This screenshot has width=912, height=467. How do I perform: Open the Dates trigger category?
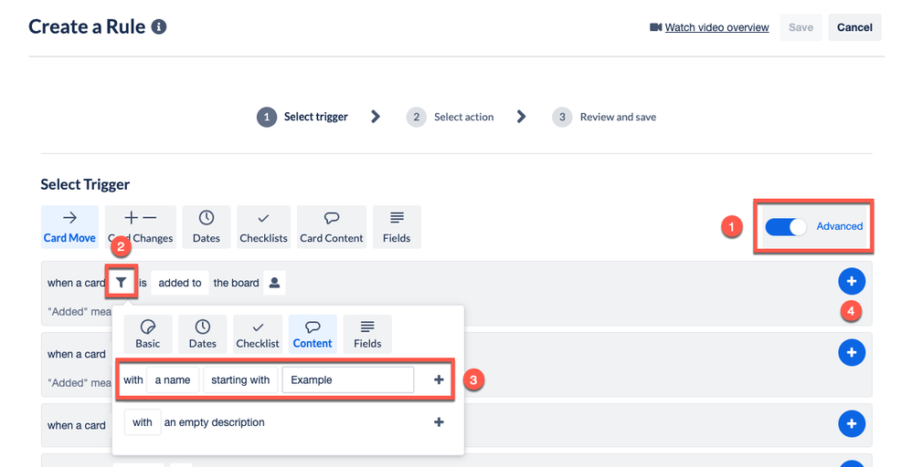(207, 226)
